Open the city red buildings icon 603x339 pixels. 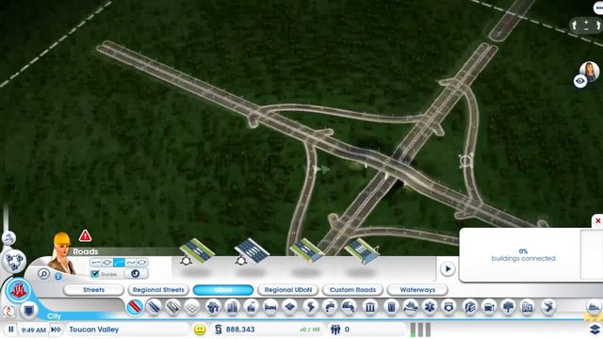tap(18, 290)
